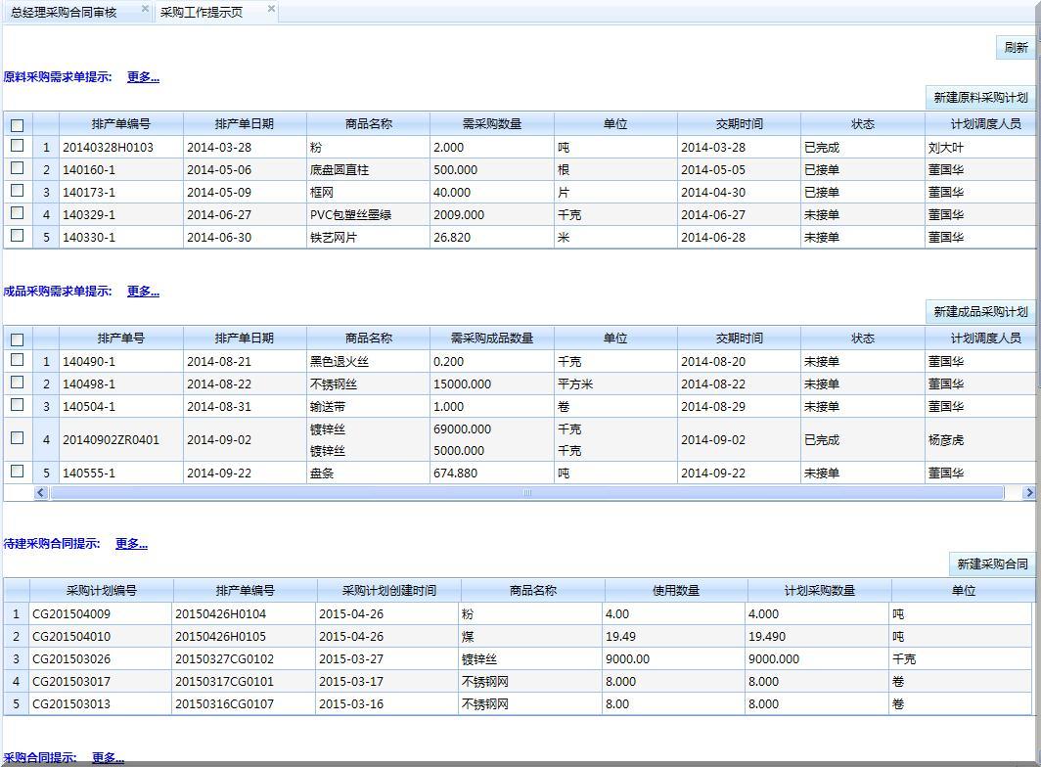This screenshot has width=1041, height=767.
Task: Open 更多 link for 待建采购合同提示
Action: pyautogui.click(x=131, y=544)
